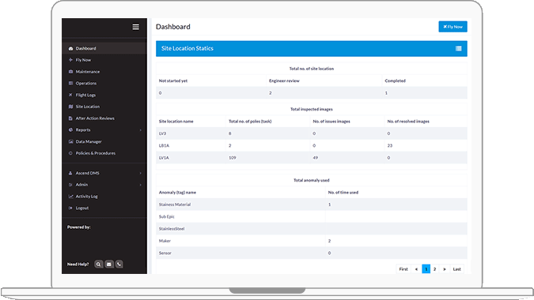Click the After Action Reviews document icon

(70, 118)
